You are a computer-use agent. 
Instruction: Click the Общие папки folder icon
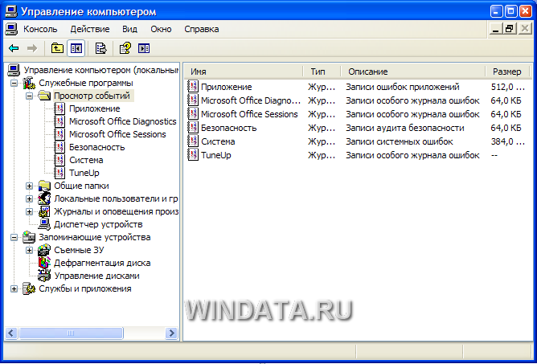click(x=44, y=186)
